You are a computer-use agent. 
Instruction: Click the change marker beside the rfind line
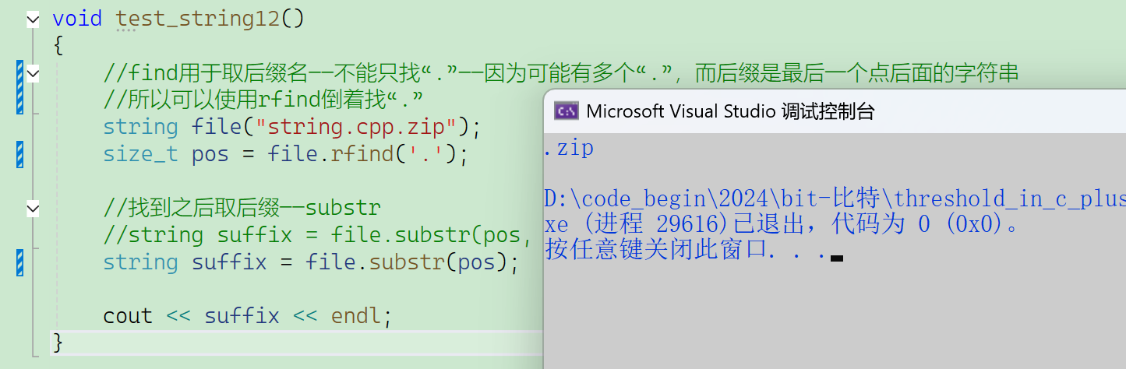tap(19, 155)
